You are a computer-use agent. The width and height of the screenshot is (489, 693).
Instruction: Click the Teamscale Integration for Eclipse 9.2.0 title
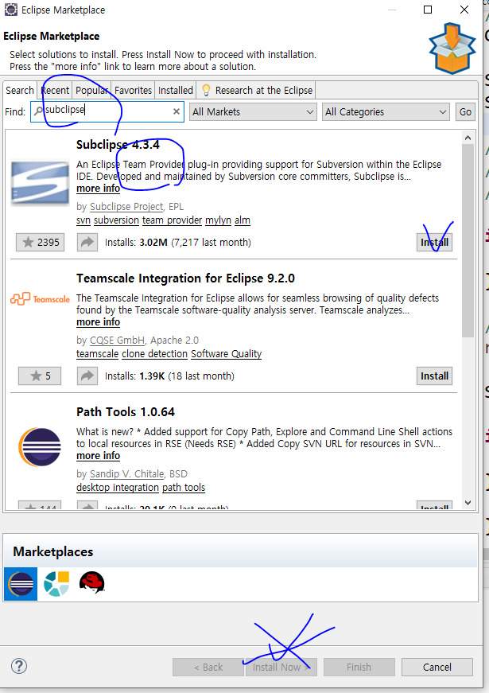(x=185, y=278)
